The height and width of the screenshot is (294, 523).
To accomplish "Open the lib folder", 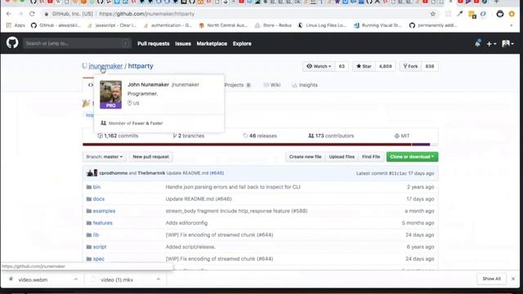I will pyautogui.click(x=96, y=235).
